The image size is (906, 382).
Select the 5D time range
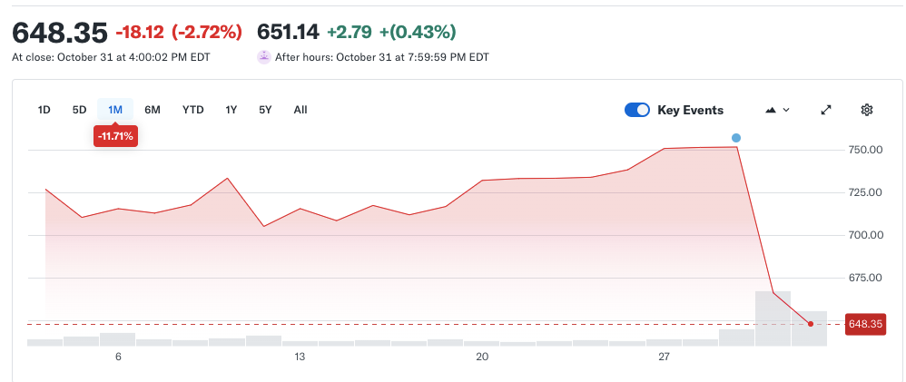tap(79, 110)
